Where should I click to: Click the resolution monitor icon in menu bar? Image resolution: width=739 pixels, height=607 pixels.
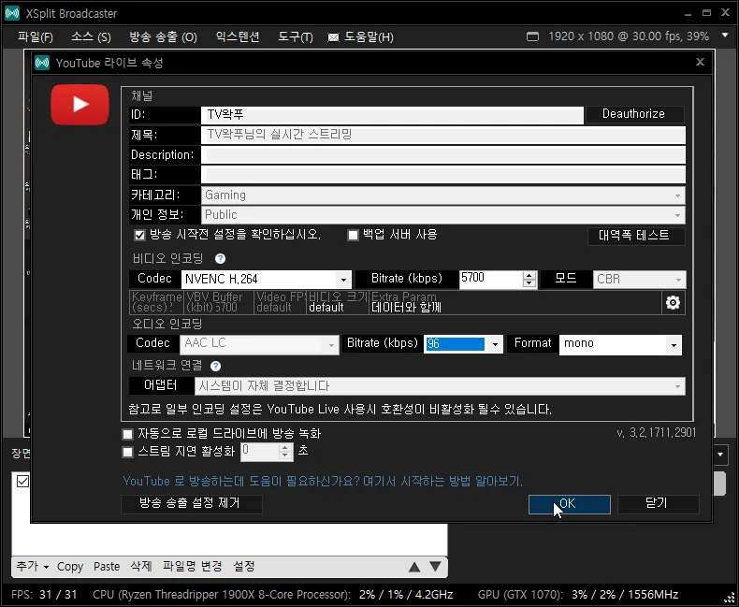(532, 36)
